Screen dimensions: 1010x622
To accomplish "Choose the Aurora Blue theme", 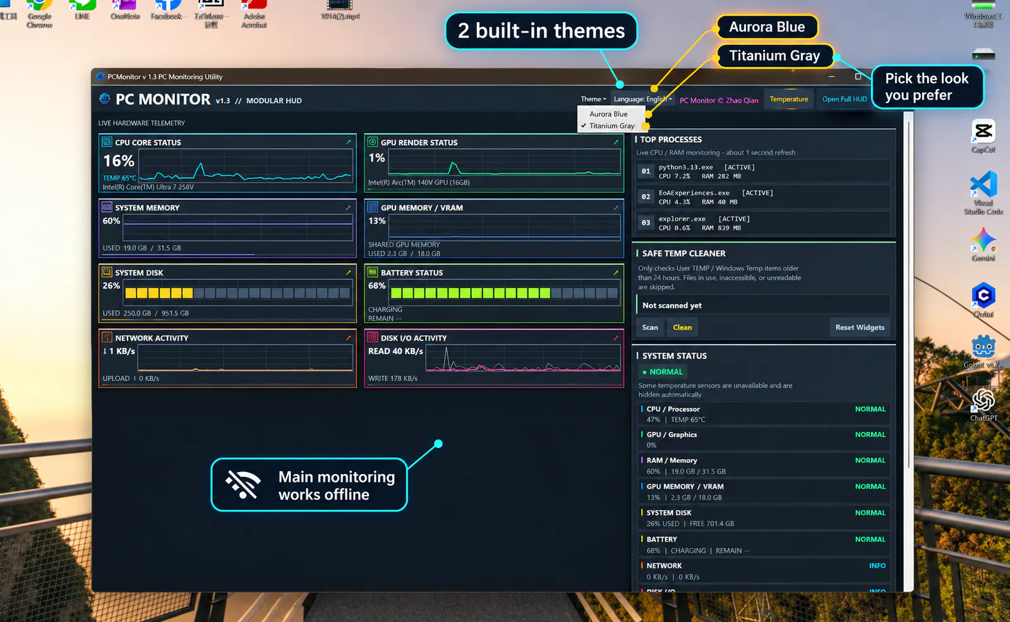I will pyautogui.click(x=608, y=114).
